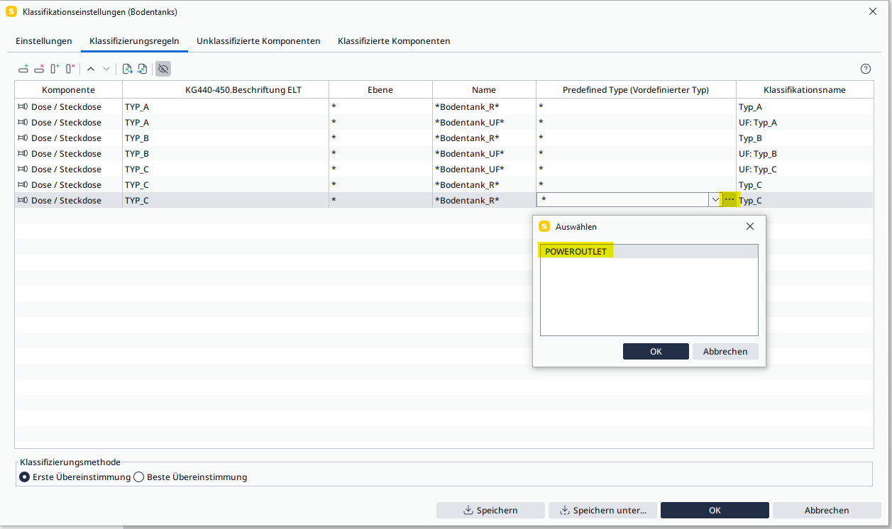This screenshot has width=892, height=529.
Task: Expand the Predefined Type dropdown arrow
Action: pyautogui.click(x=715, y=200)
